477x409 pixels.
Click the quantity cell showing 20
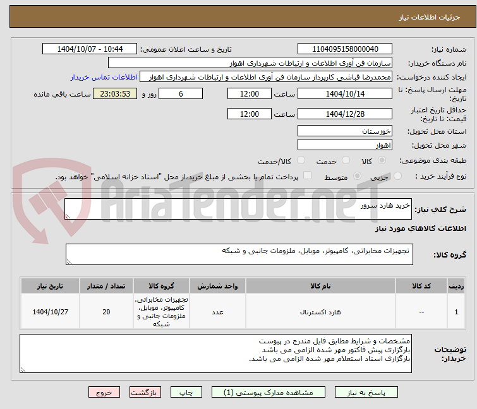coord(106,312)
